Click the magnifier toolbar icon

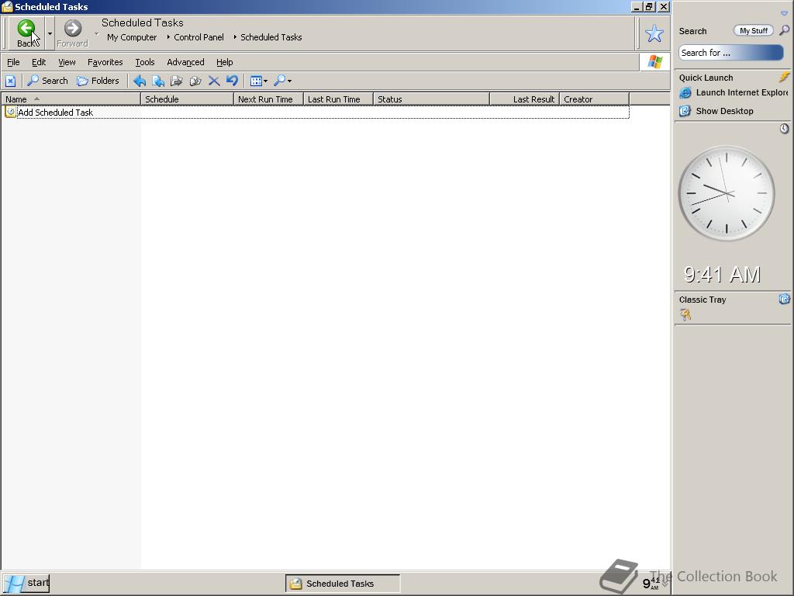click(x=279, y=81)
